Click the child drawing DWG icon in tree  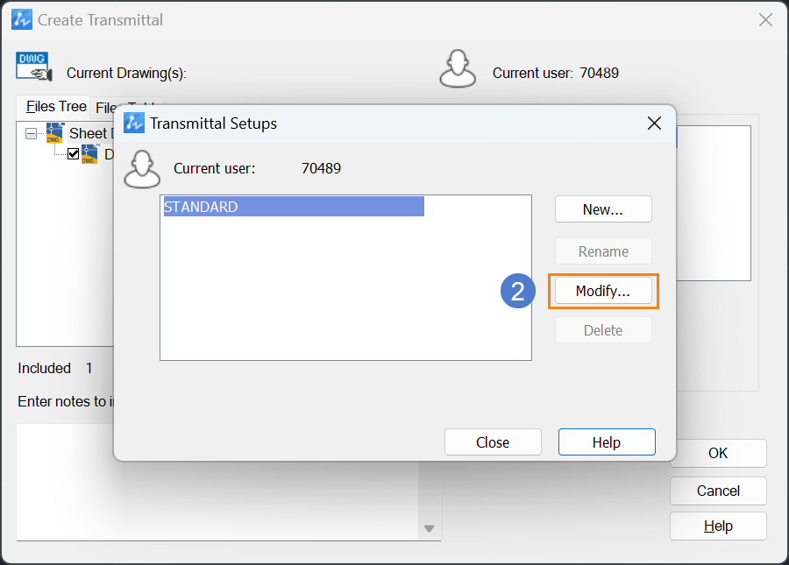pyautogui.click(x=89, y=154)
